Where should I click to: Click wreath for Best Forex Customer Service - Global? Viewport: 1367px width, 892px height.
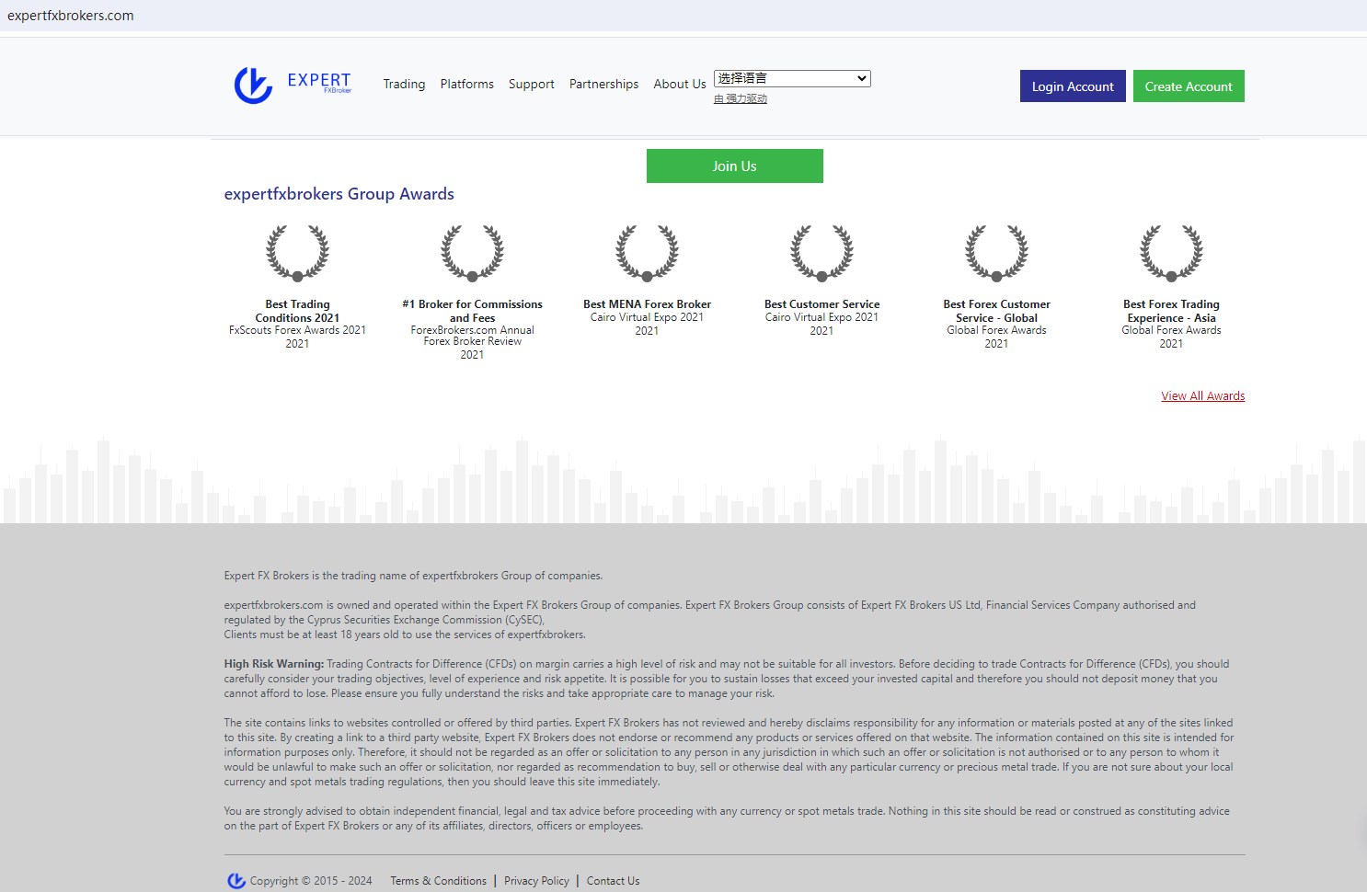click(996, 253)
